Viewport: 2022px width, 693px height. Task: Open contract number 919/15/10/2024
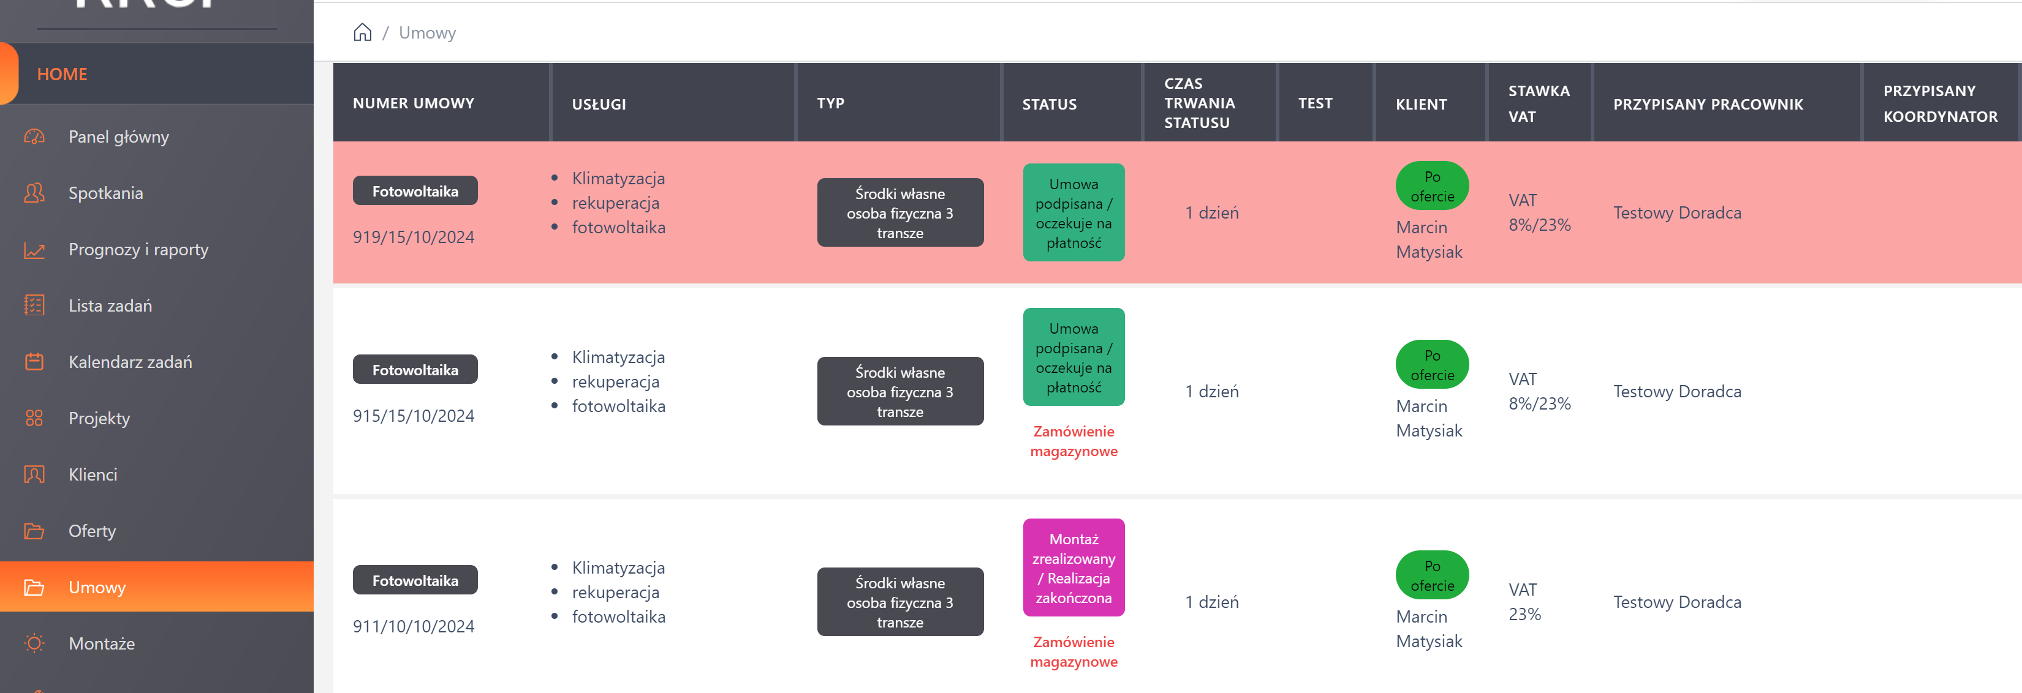(414, 237)
